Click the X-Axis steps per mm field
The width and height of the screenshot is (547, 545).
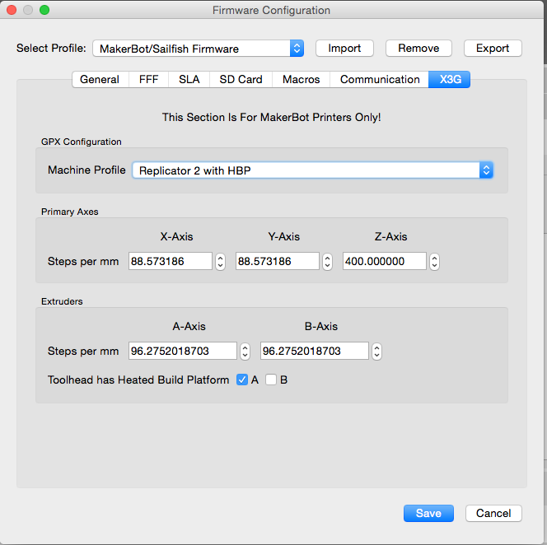[171, 261]
